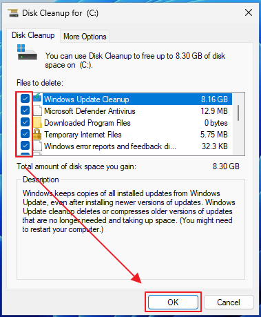261x317 pixels.
Task: Click the 0 bytes size value
Action: coord(216,123)
